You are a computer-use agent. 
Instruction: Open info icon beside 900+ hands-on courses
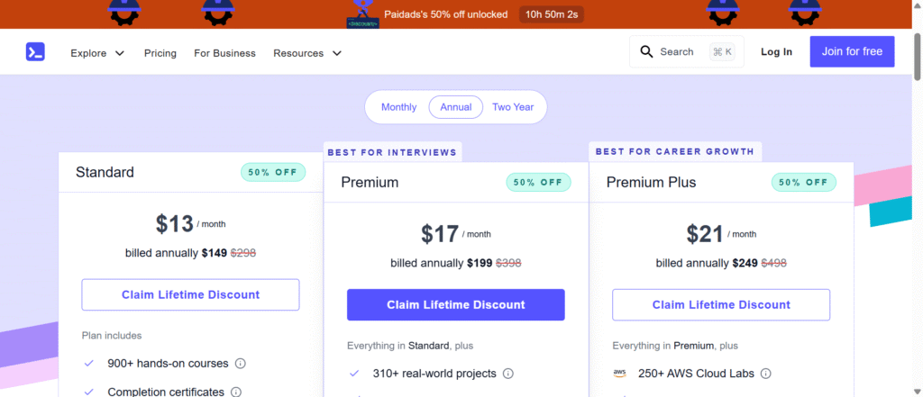pos(241,364)
